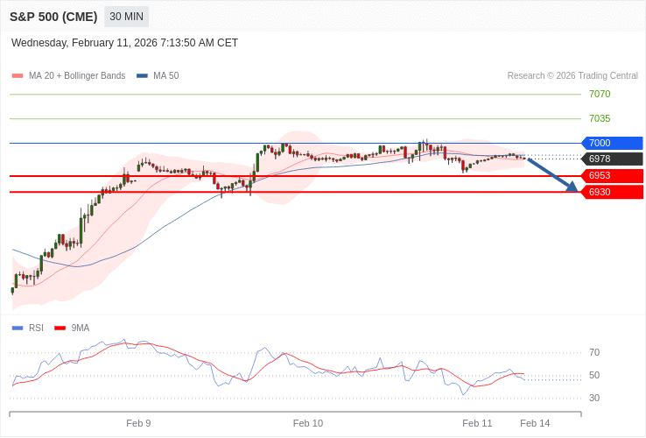Viewport: 646px width, 438px height.
Task: Click the RSI 50 axis label
Action: (x=594, y=375)
